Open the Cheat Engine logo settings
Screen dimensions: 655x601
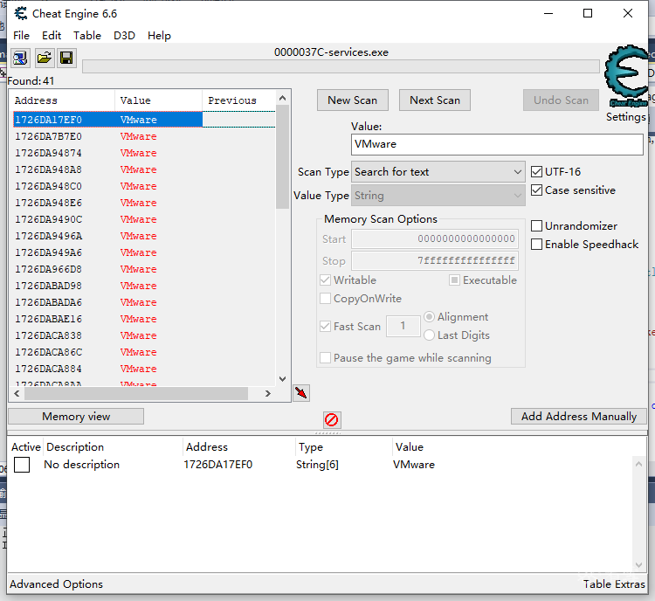[x=626, y=76]
